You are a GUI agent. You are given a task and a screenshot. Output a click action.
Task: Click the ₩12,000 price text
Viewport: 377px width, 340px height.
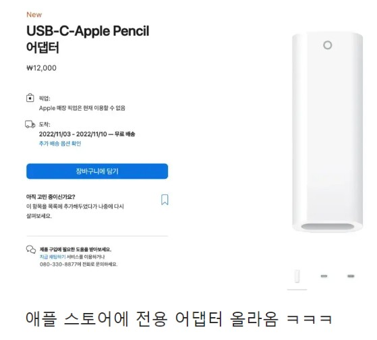click(41, 68)
